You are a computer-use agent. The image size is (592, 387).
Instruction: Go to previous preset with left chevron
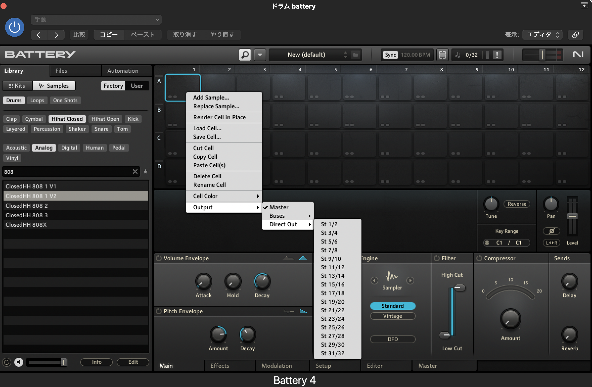pos(39,35)
